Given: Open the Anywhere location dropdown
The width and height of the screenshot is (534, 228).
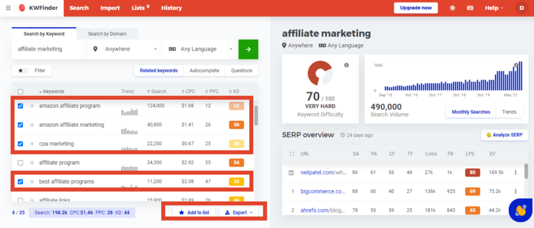Looking at the screenshot, I should point(125,49).
